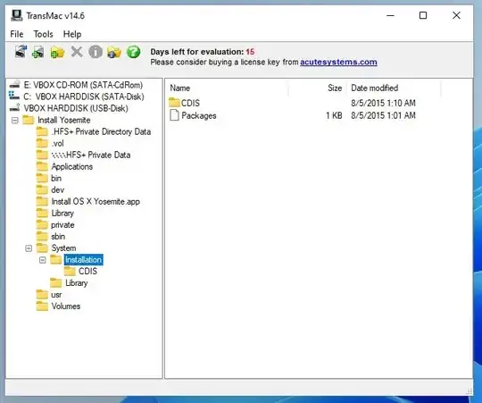Image resolution: width=482 pixels, height=403 pixels.
Task: Click the .vol folder icon in tree
Action: [42, 143]
